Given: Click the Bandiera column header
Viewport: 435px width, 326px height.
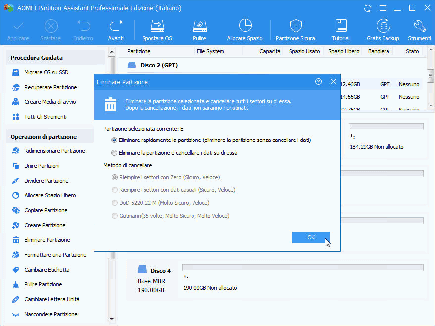Looking at the screenshot, I should tap(379, 51).
